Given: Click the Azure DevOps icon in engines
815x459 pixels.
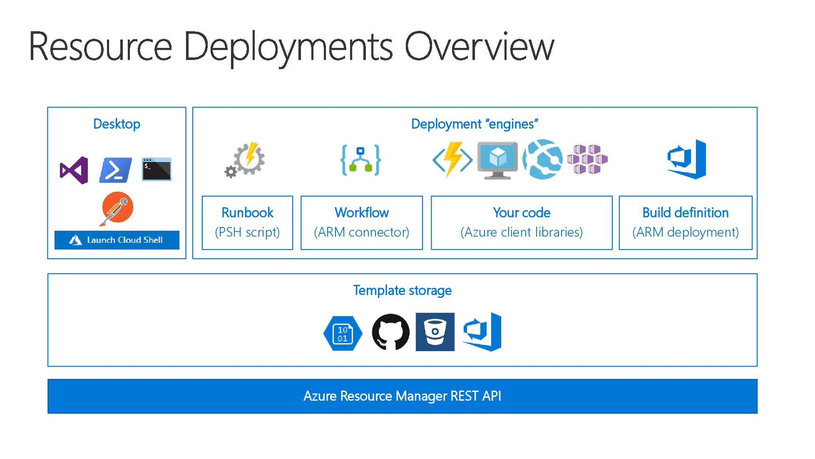Looking at the screenshot, I should tap(686, 159).
